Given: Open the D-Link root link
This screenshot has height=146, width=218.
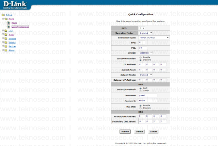Looking at the screenshot, I should coord(9,15).
